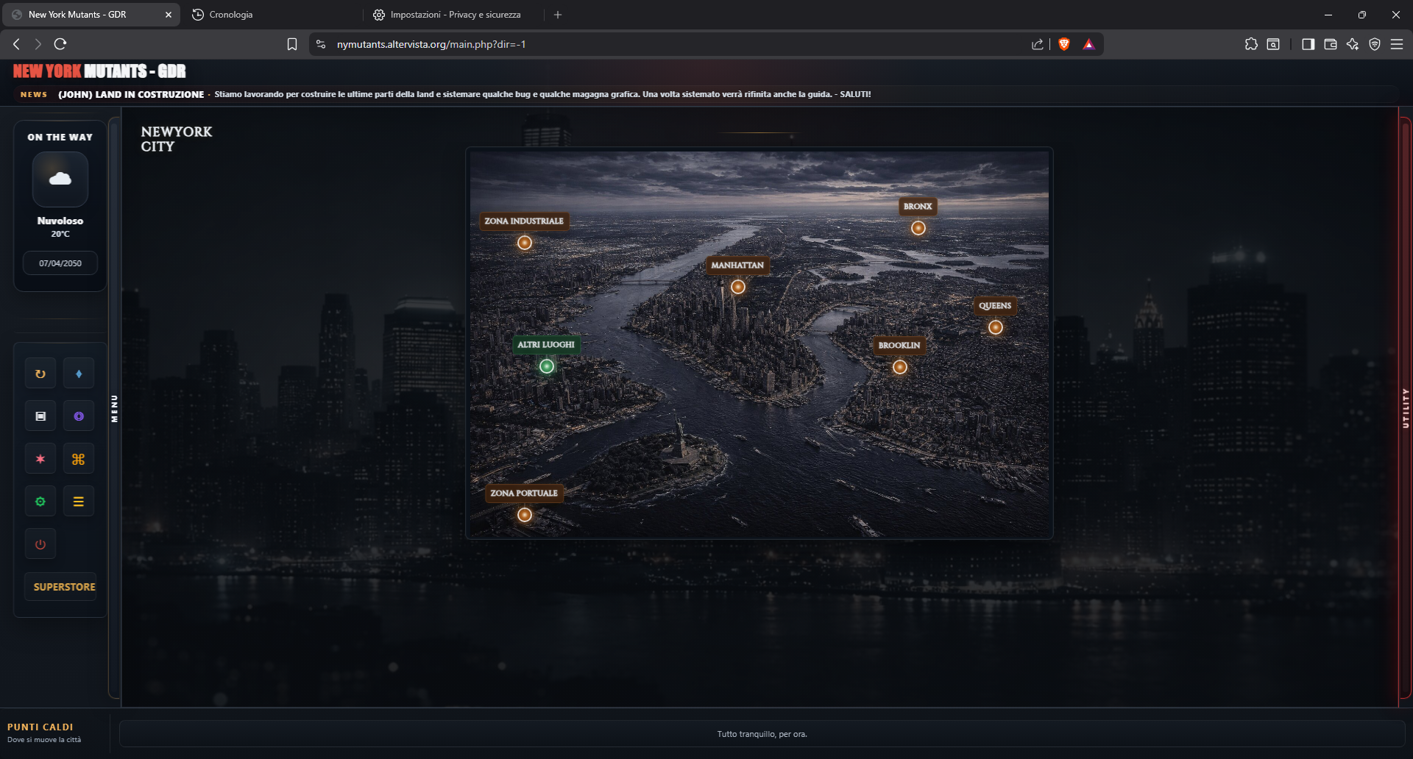
Task: Select the Queens map marker dot
Action: [996, 327]
